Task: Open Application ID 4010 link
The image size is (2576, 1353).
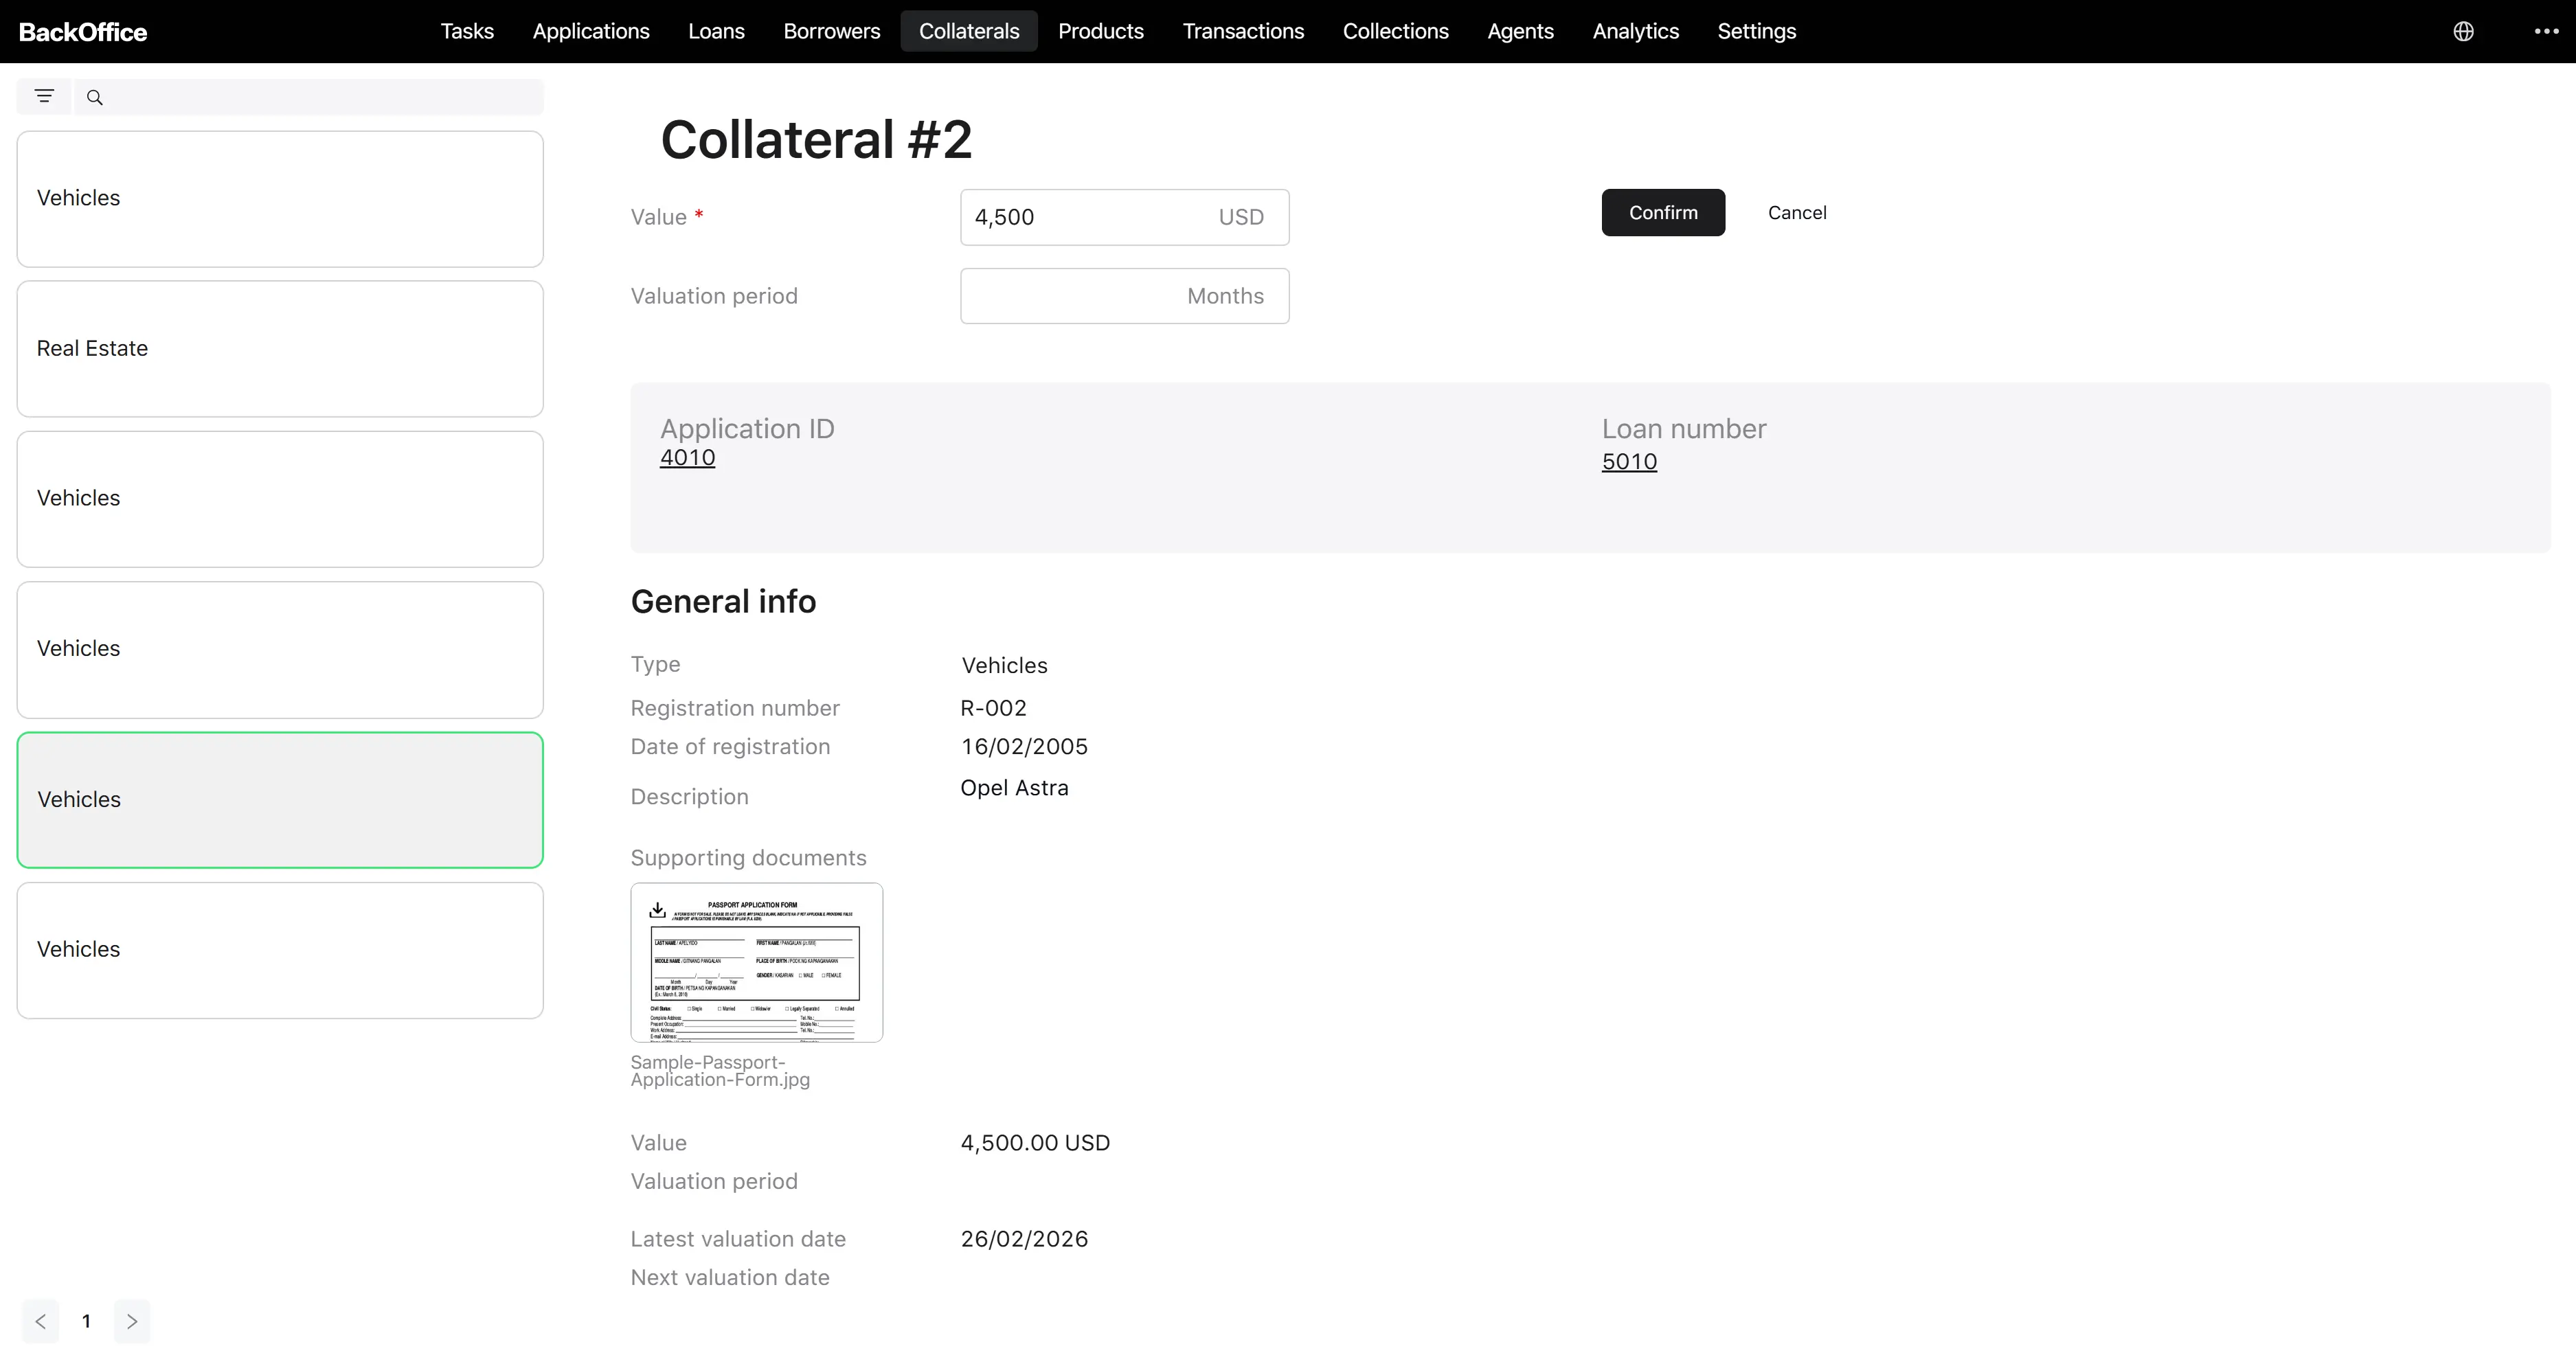Action: point(688,457)
